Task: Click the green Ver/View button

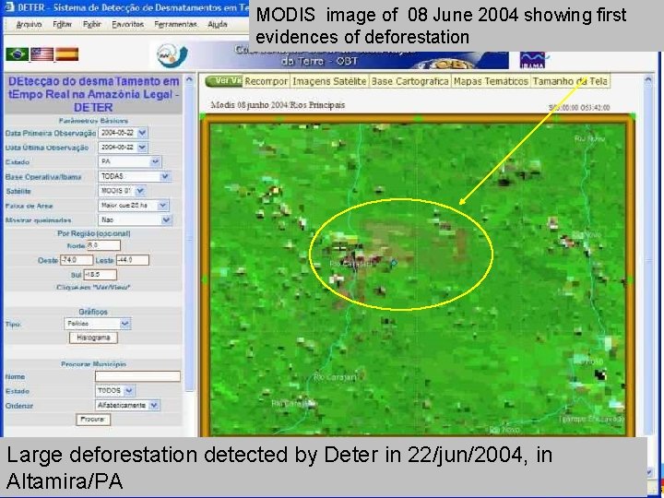Action: 224,81
